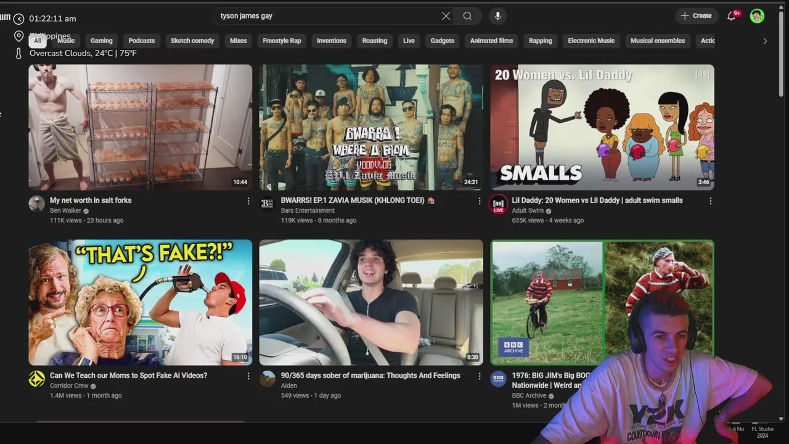Open the salt forks video thumbnail
This screenshot has width=789, height=444.
[x=140, y=127]
